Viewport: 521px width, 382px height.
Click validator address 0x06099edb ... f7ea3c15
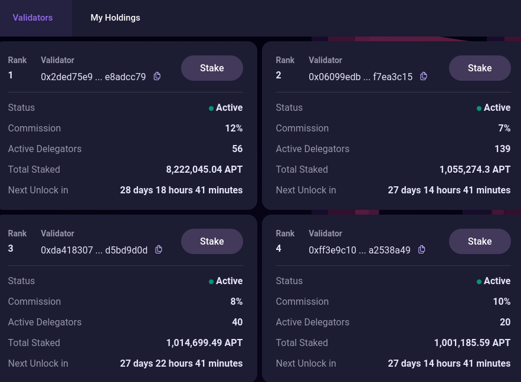[361, 77]
